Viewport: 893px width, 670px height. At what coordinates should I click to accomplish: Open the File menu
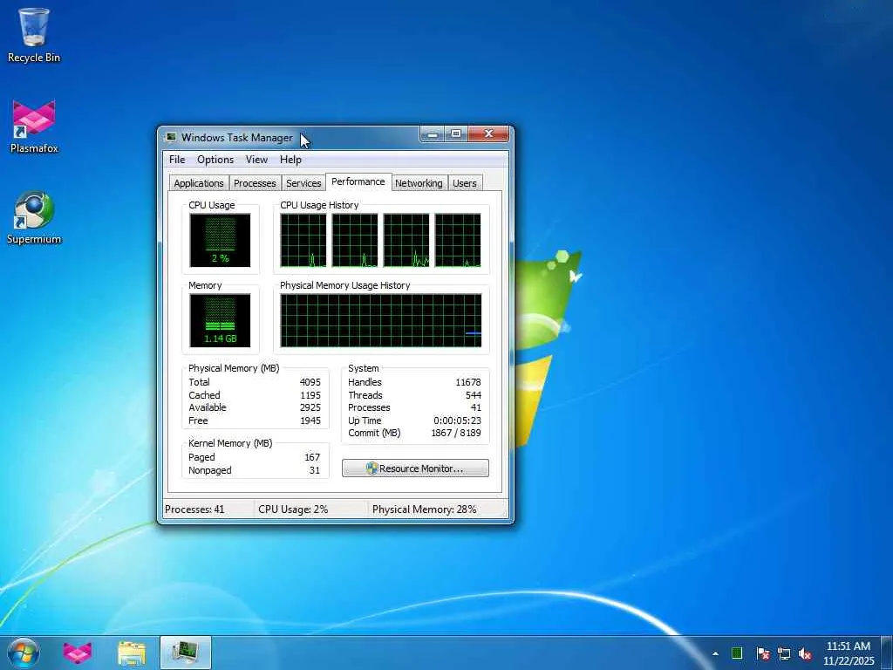176,160
